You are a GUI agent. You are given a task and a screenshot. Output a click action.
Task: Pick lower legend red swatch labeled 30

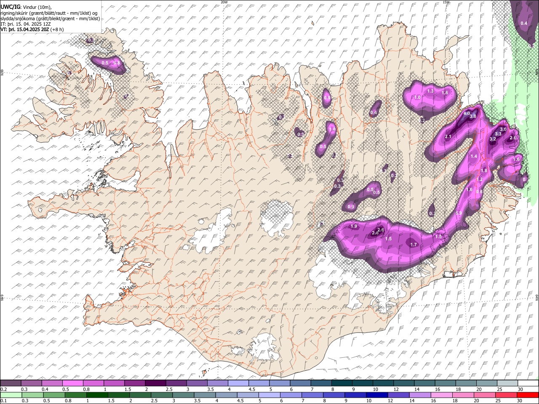click(528, 395)
